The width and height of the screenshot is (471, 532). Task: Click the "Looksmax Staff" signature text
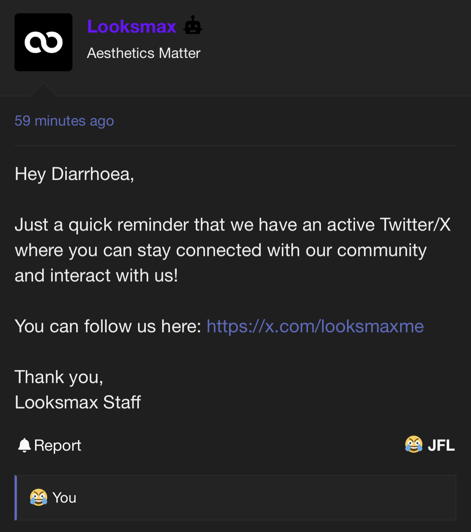(x=78, y=402)
